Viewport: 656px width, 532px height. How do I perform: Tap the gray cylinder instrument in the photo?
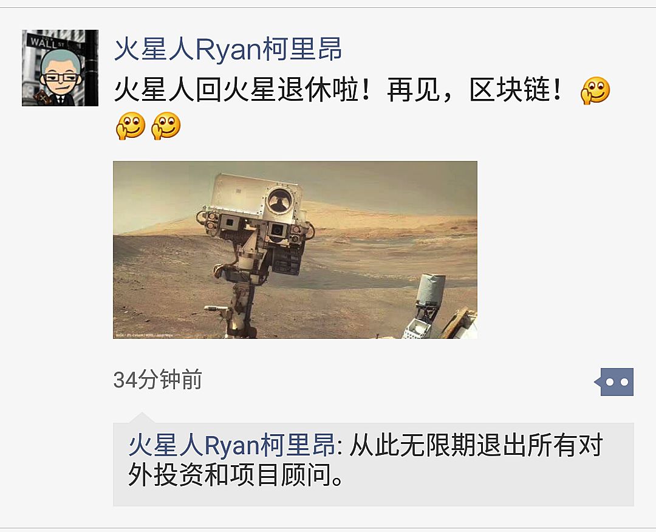pyautogui.click(x=431, y=290)
